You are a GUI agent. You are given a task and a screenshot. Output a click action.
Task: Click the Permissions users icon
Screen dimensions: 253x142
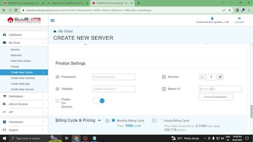click(4, 122)
